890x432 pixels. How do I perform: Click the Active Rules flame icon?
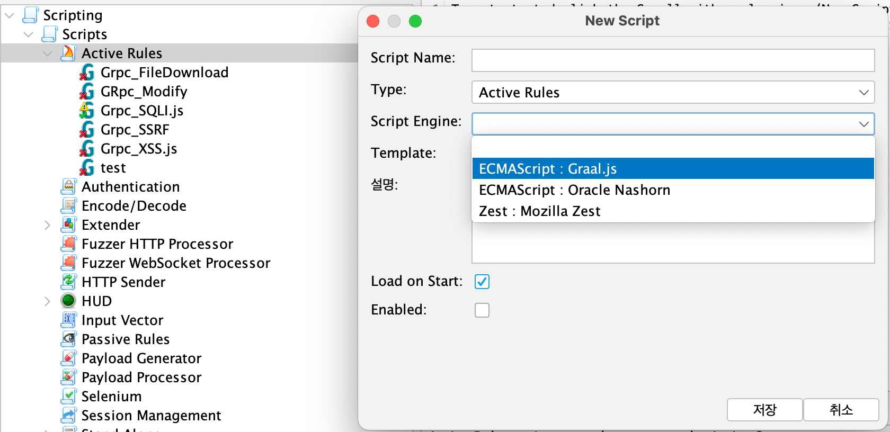pos(69,53)
